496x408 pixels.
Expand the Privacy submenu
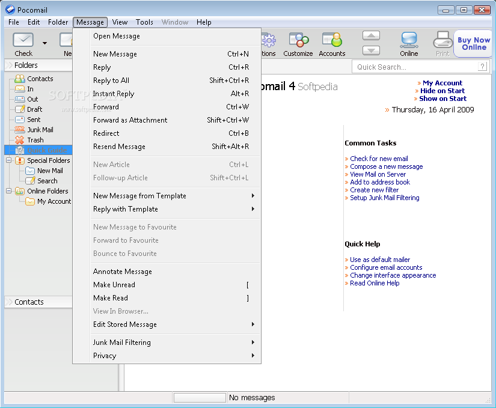pos(253,356)
